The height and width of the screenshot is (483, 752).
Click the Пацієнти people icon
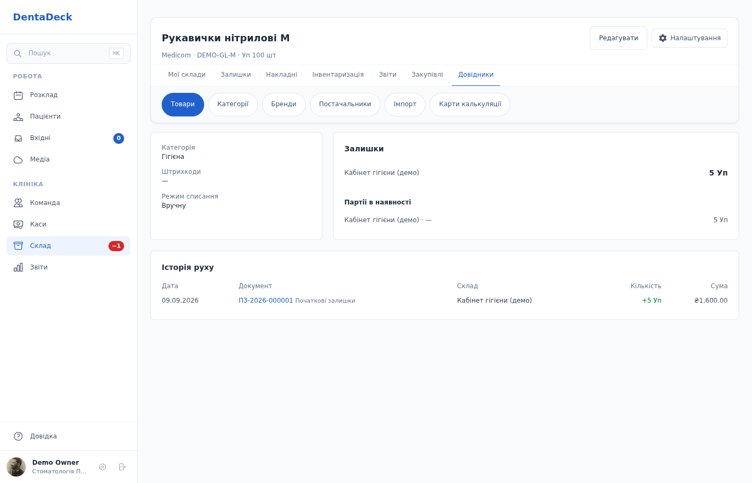(18, 117)
